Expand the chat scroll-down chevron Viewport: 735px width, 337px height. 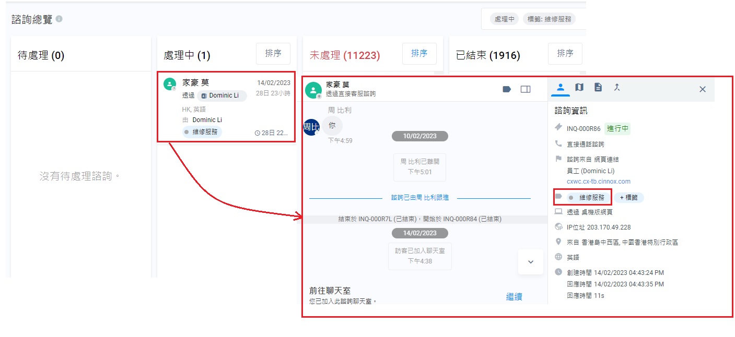(530, 262)
